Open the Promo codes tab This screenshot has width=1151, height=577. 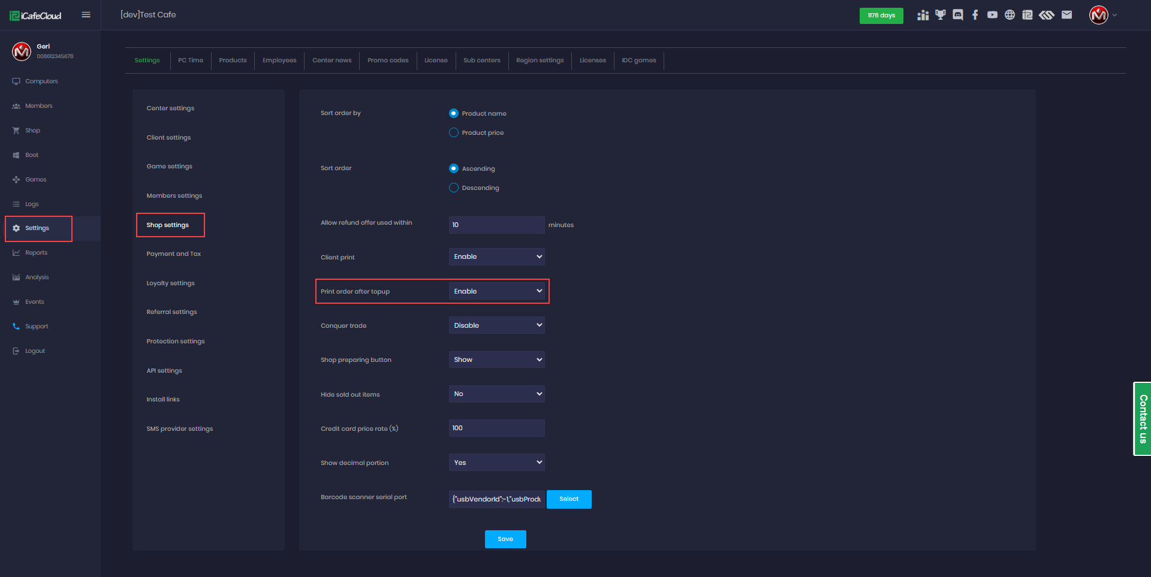click(x=388, y=61)
